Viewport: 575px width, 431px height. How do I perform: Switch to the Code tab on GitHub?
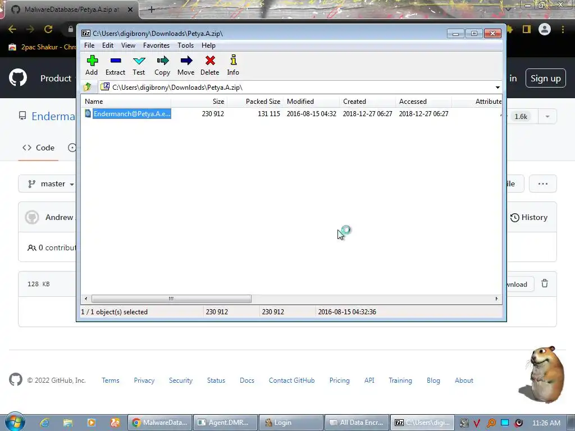pos(38,148)
